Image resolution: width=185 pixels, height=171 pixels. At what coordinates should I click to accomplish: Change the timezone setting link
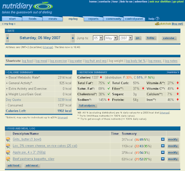(48, 47)
